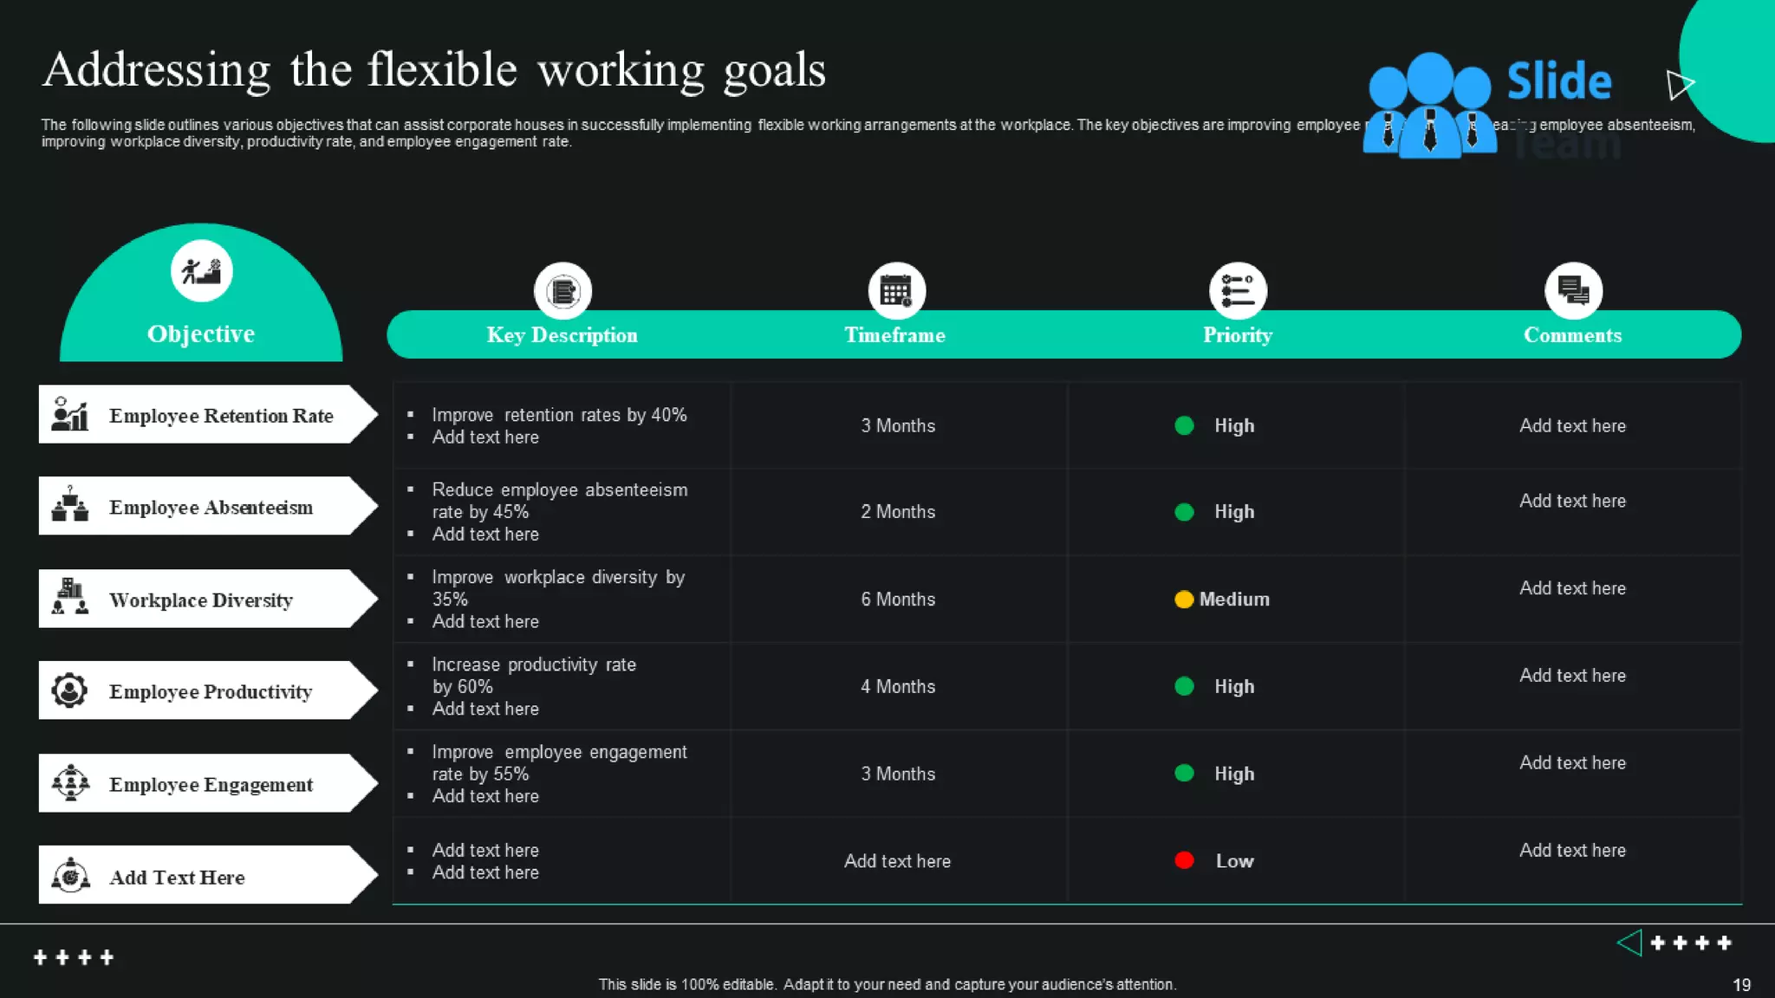Click green priority dot in Absenteeism row
Screen dimensions: 1775x998
click(x=1184, y=512)
